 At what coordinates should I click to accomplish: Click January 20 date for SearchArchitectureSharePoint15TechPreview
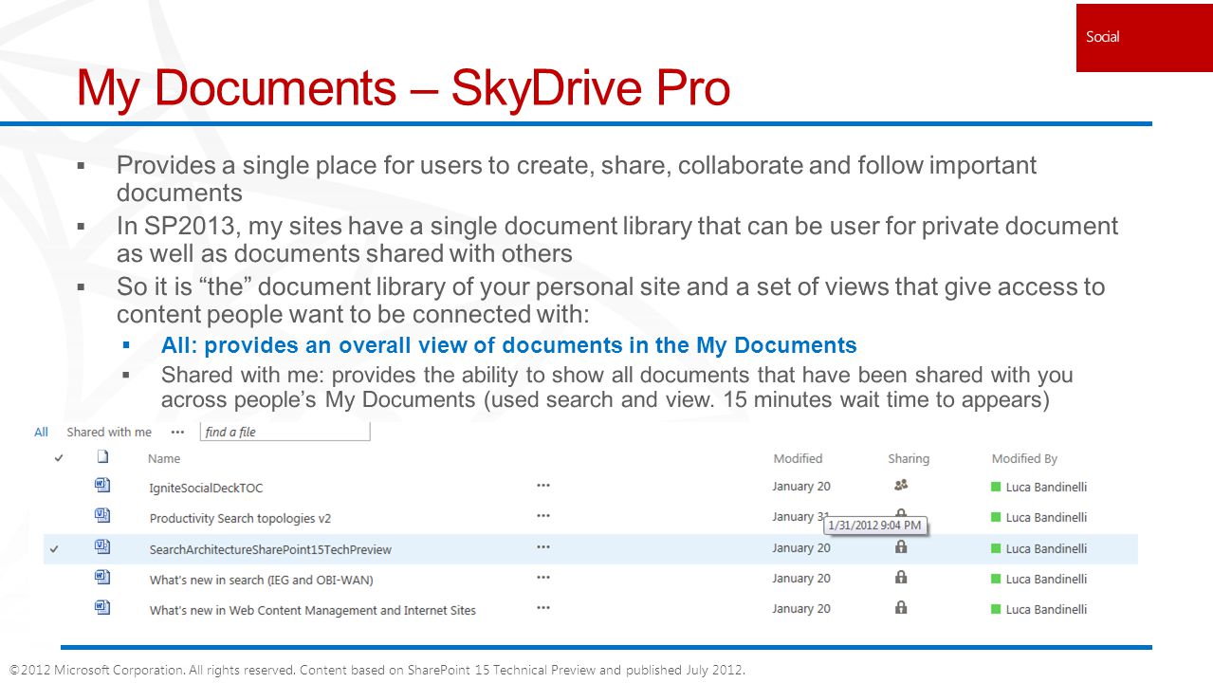(801, 547)
